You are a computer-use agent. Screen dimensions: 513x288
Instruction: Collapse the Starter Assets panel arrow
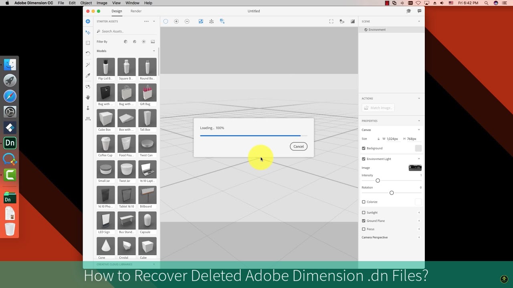pos(154,21)
